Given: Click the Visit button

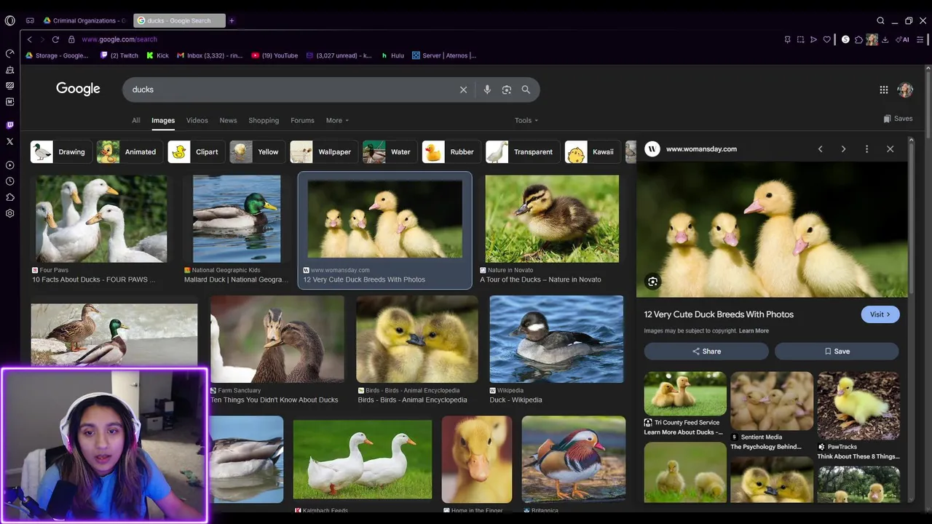Looking at the screenshot, I should pos(880,314).
